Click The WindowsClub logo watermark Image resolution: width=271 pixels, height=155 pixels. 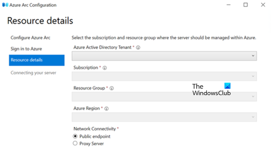coord(211,90)
